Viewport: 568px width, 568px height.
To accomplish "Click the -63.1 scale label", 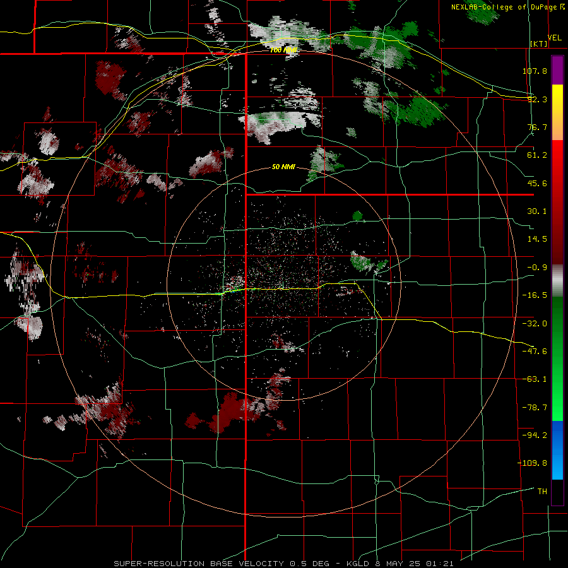I will click(x=535, y=379).
